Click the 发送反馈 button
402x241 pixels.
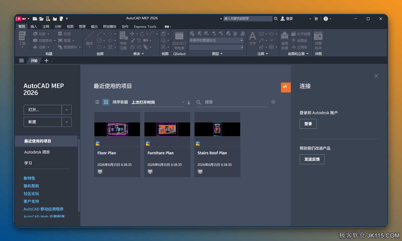[312, 159]
